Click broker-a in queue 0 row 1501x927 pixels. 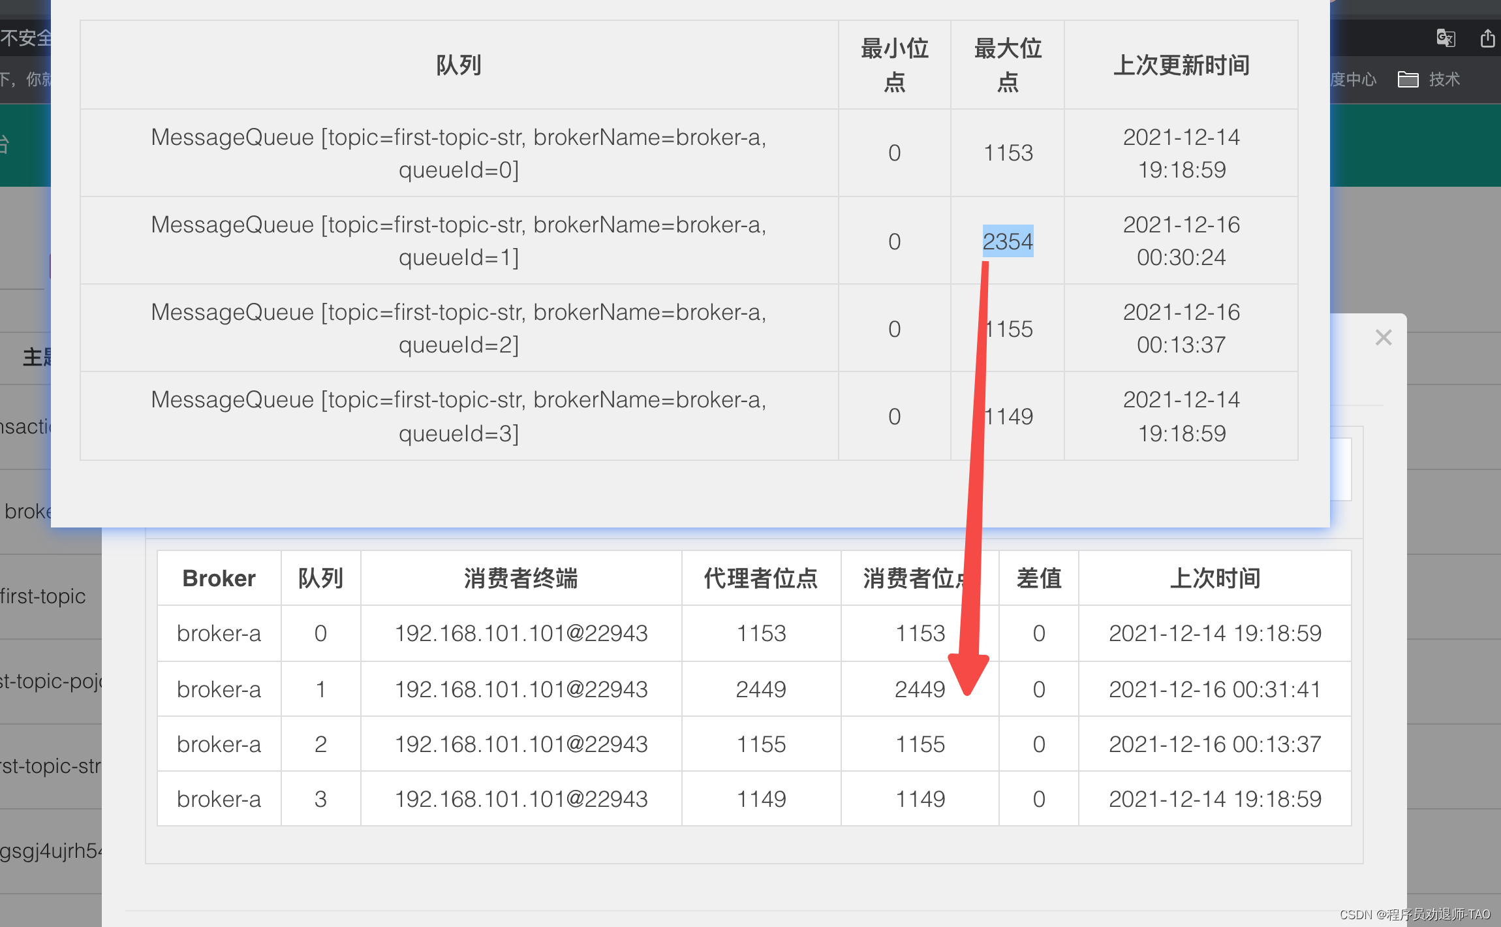click(219, 633)
